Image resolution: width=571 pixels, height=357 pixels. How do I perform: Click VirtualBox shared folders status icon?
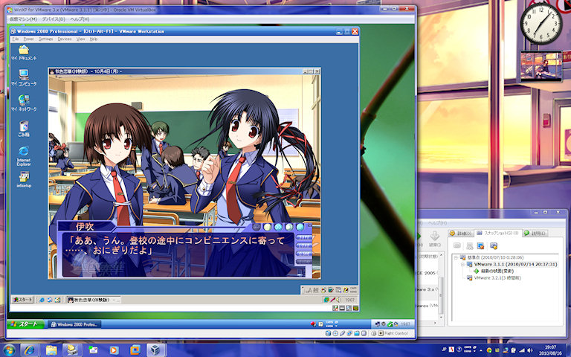click(x=357, y=333)
